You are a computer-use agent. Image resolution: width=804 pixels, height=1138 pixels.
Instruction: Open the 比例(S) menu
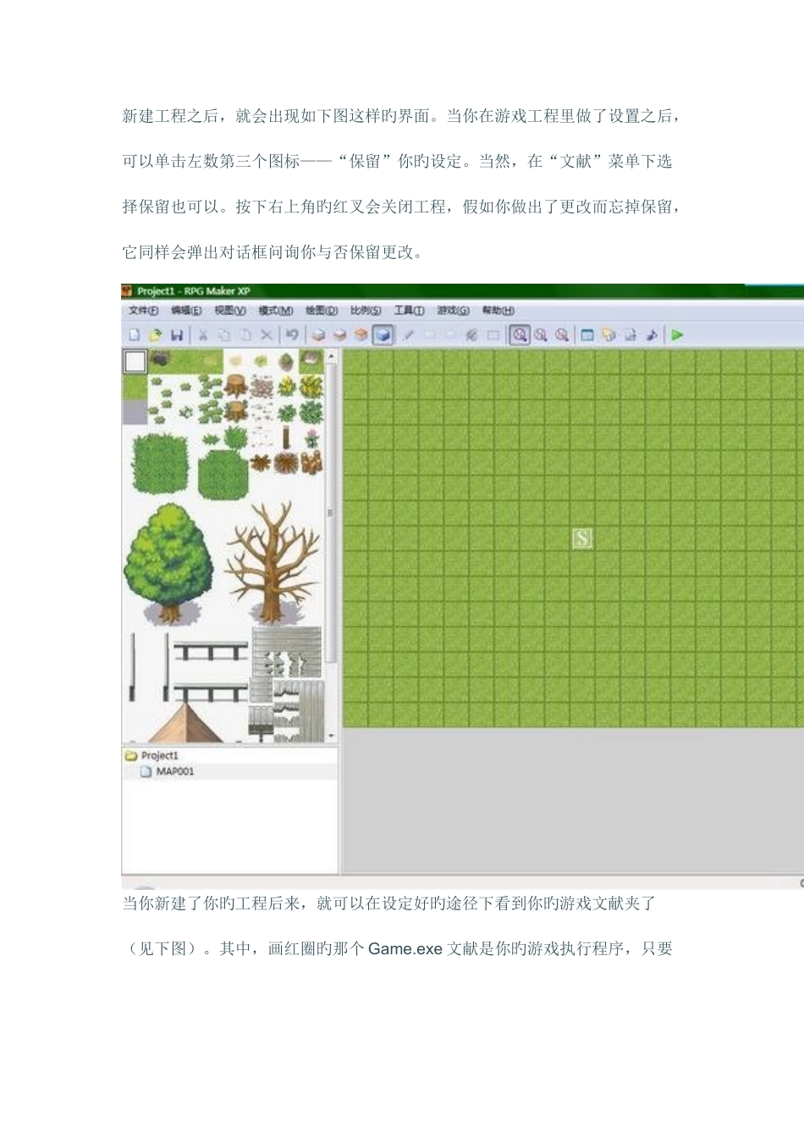tap(366, 311)
